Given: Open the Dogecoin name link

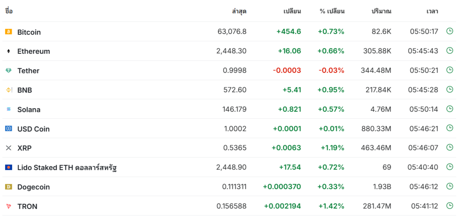Looking at the screenshot, I should pyautogui.click(x=34, y=187).
